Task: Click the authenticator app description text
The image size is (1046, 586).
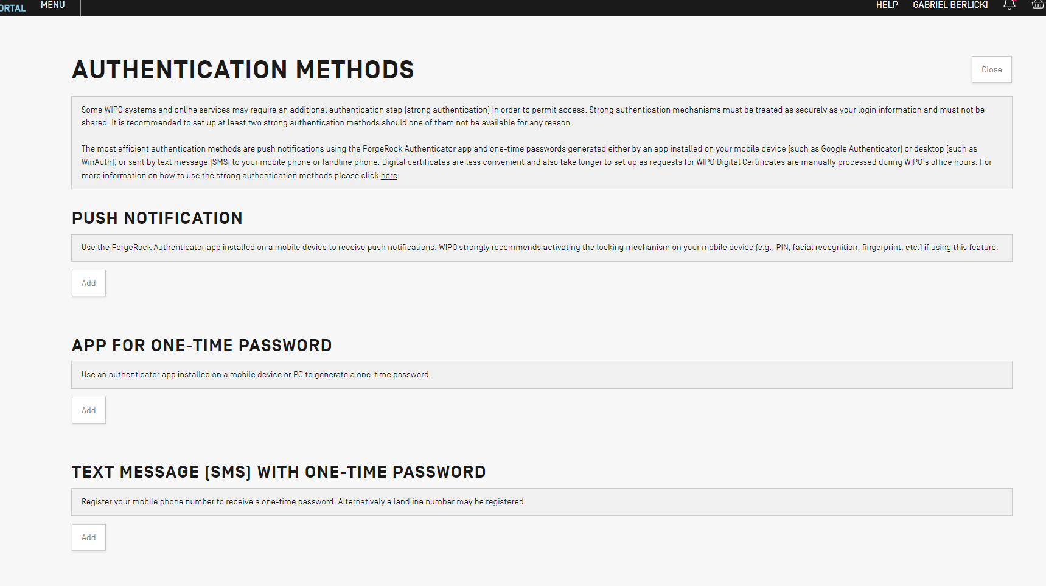Action: point(256,375)
